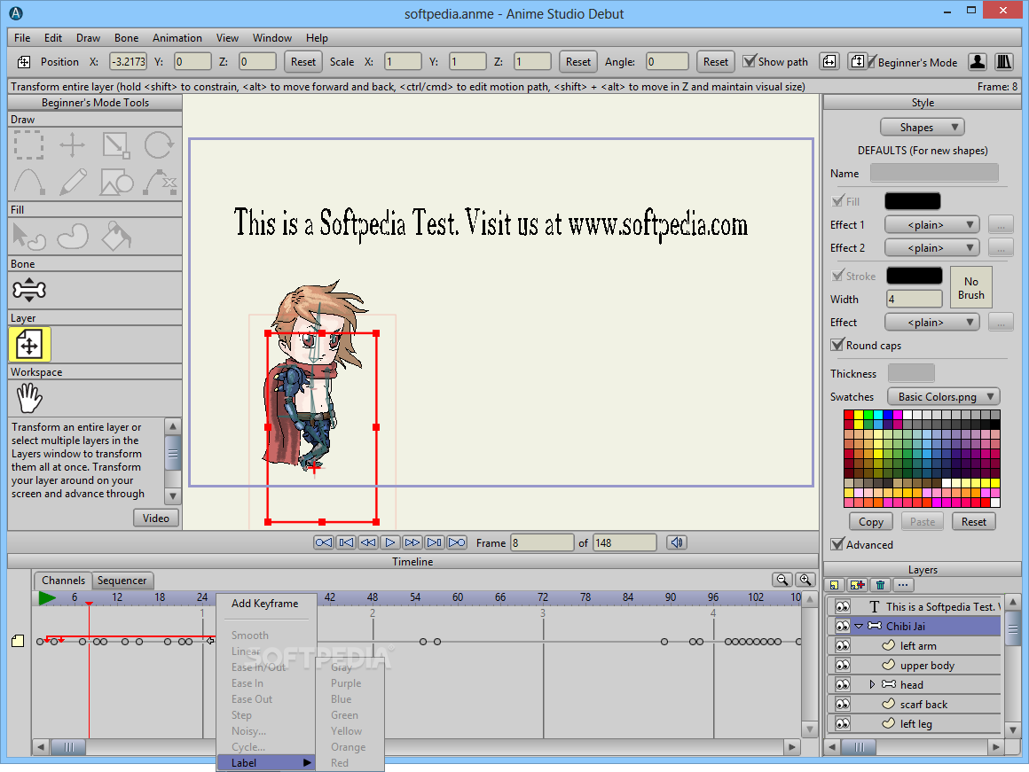Image resolution: width=1029 pixels, height=772 pixels.
Task: Select the Transform Layer tool
Action: click(29, 345)
